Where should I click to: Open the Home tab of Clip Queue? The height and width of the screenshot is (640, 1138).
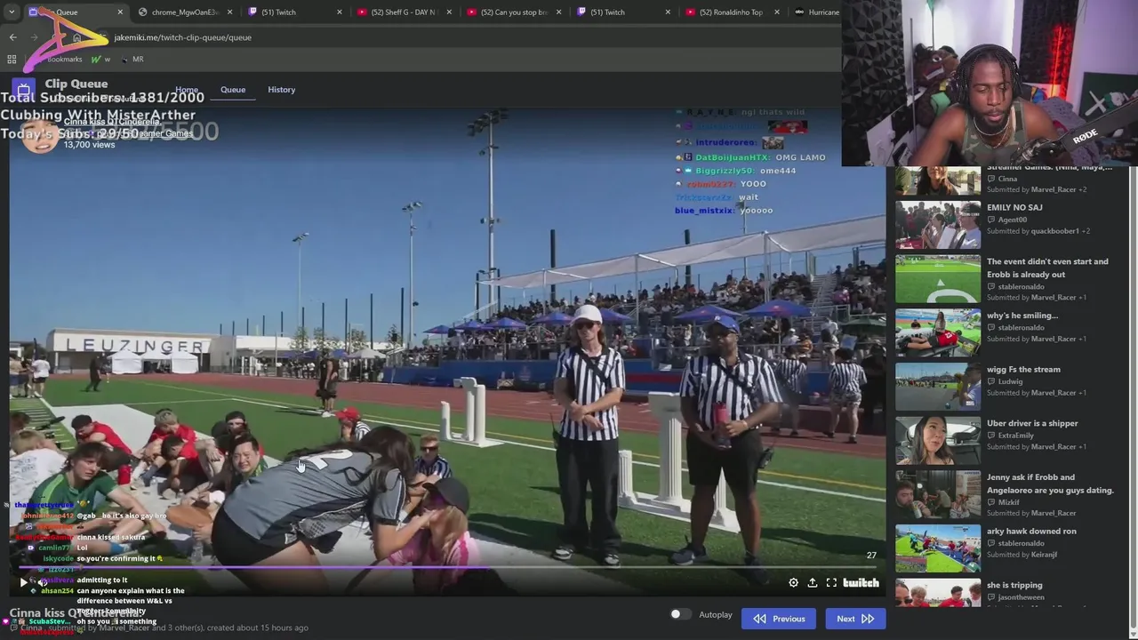click(x=187, y=90)
